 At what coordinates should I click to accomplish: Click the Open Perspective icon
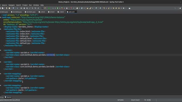coord(180,8)
